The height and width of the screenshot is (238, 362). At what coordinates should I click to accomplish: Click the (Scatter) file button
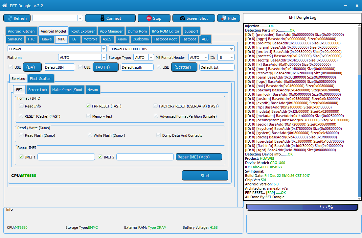(184, 67)
